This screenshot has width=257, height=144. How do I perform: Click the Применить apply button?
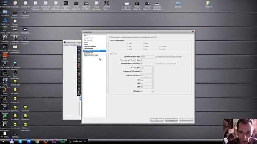tap(186, 120)
